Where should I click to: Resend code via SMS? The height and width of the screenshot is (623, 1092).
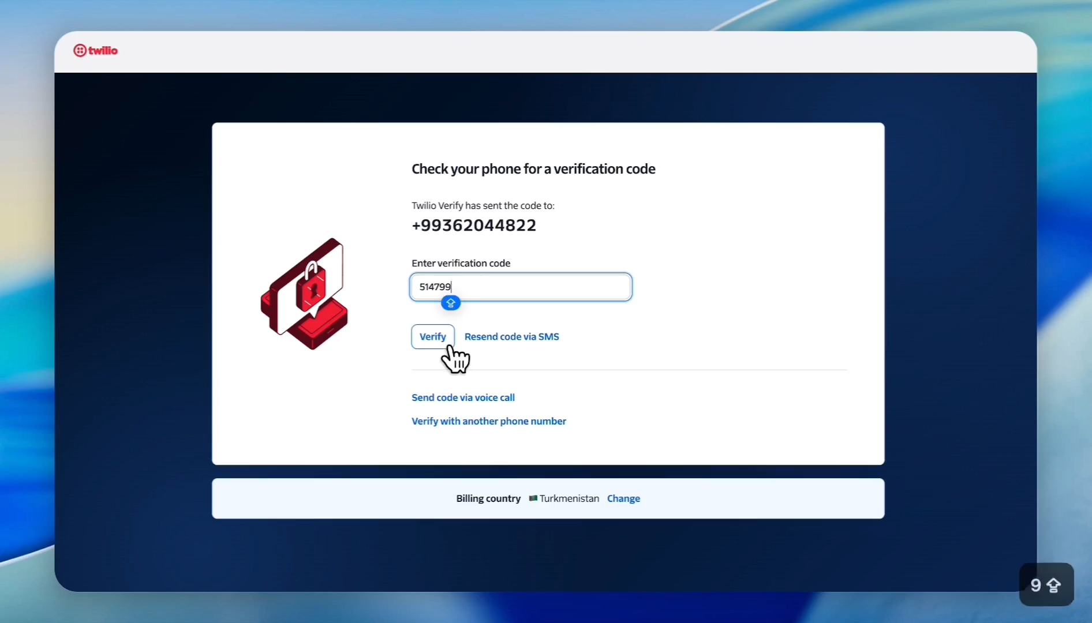point(511,337)
